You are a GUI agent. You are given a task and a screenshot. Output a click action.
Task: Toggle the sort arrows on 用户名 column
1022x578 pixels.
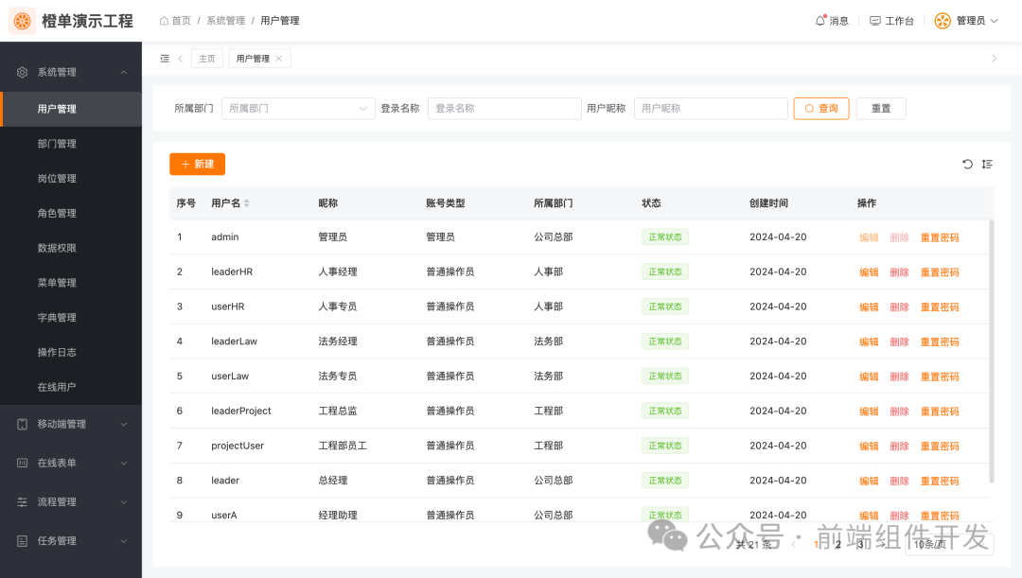pos(245,202)
